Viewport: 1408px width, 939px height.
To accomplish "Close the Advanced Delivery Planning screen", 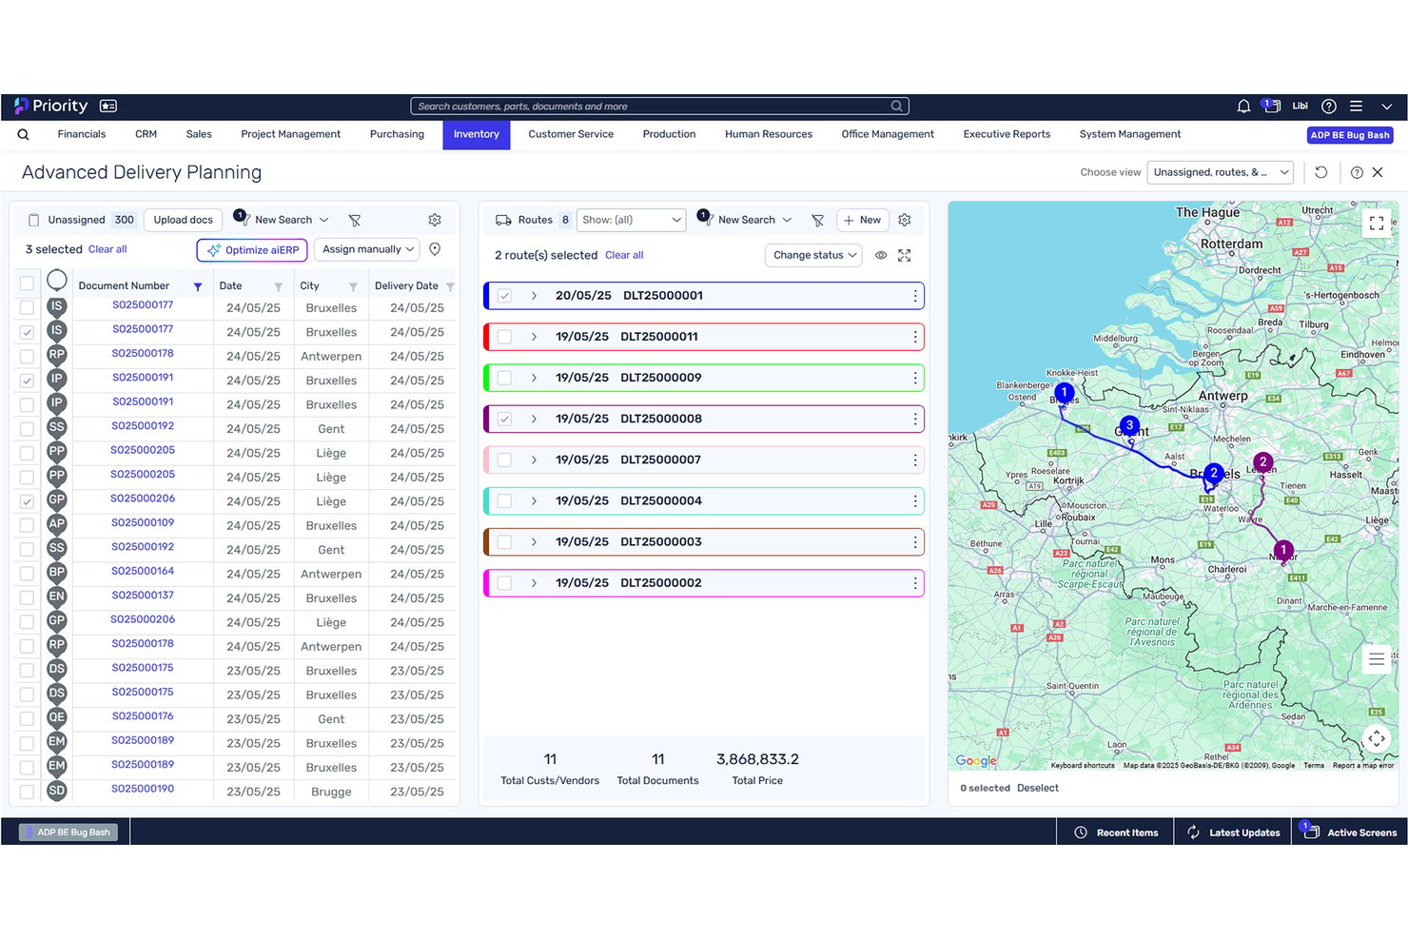I will click(x=1378, y=172).
